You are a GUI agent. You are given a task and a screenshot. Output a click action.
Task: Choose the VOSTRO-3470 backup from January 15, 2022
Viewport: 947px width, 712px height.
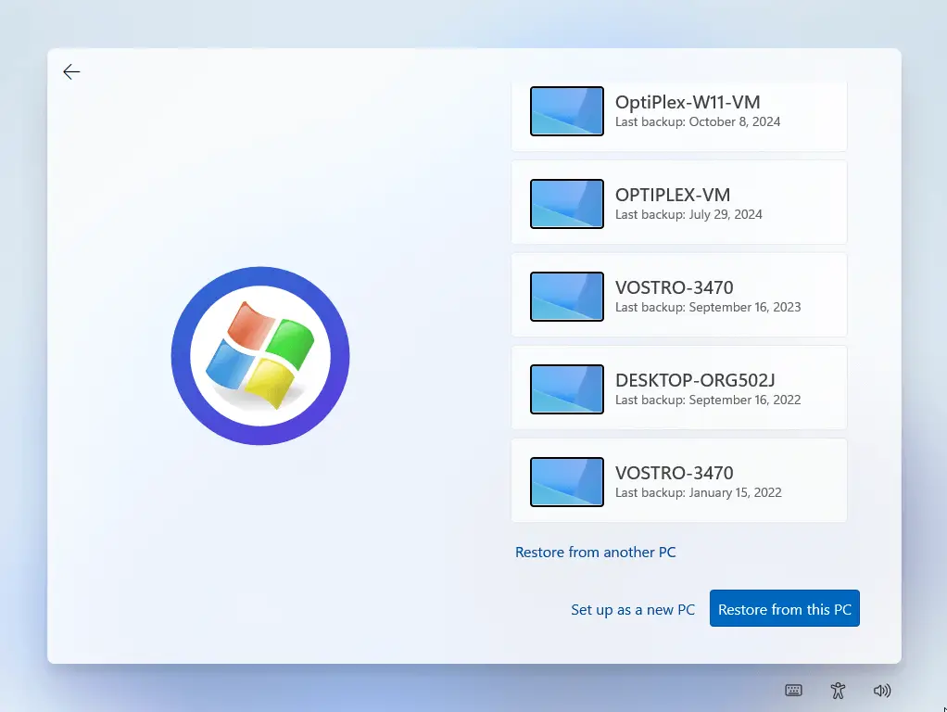tap(679, 480)
